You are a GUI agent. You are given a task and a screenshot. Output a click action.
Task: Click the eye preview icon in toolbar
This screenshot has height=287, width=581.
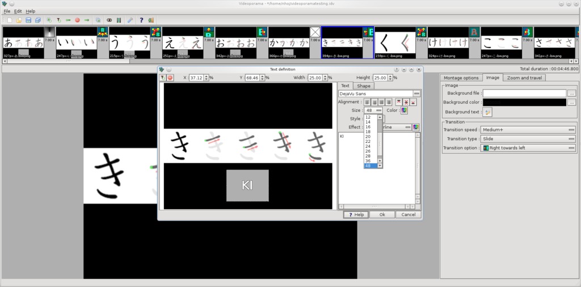coord(109,20)
